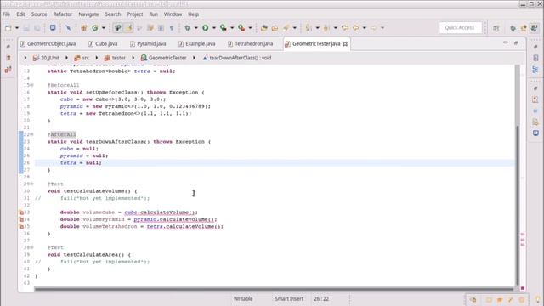The width and height of the screenshot is (544, 306).
Task: Click the New Java Package icon
Action: [83, 28]
